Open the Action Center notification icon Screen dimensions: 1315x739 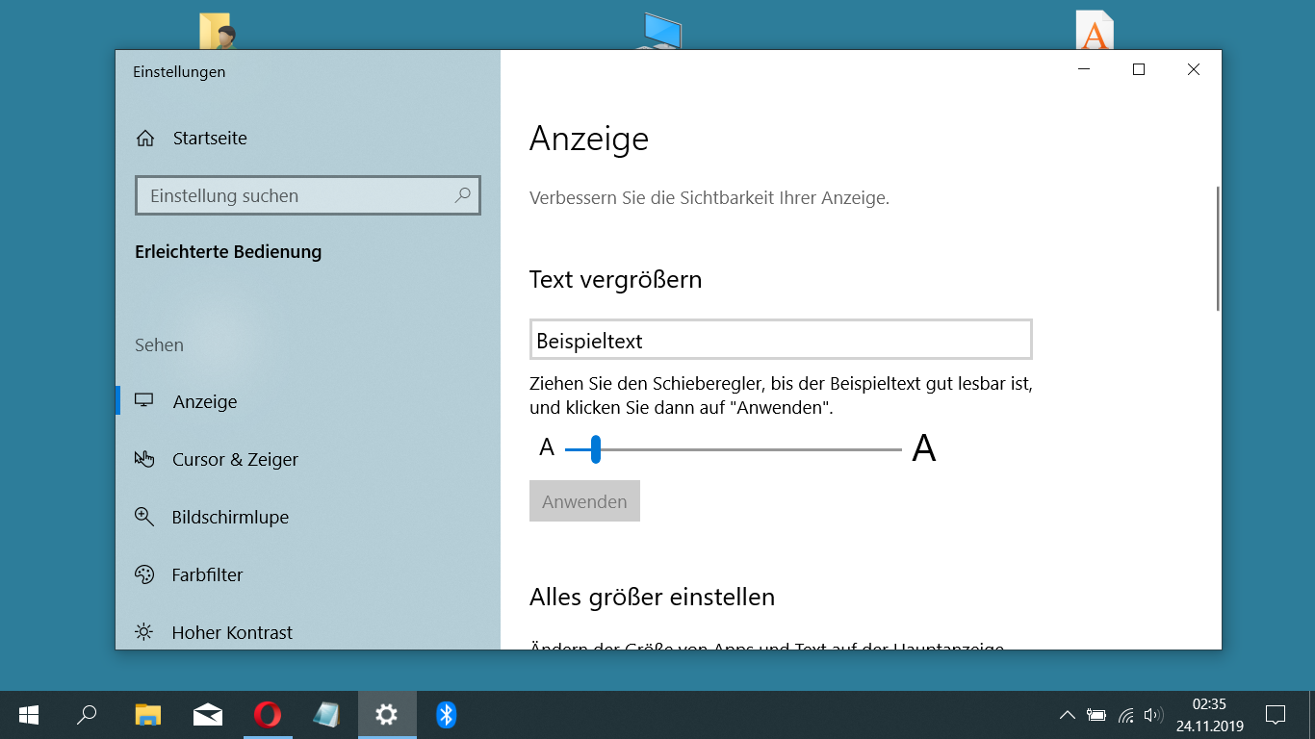pos(1277,715)
